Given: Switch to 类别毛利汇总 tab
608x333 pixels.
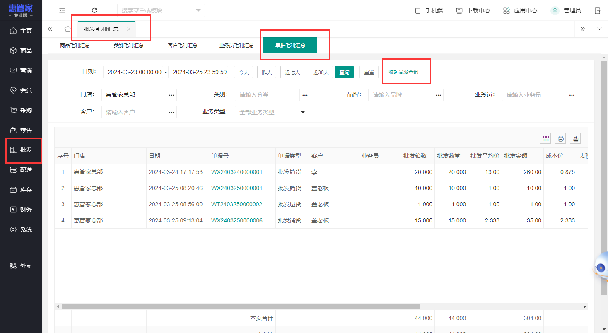Looking at the screenshot, I should coord(129,46).
